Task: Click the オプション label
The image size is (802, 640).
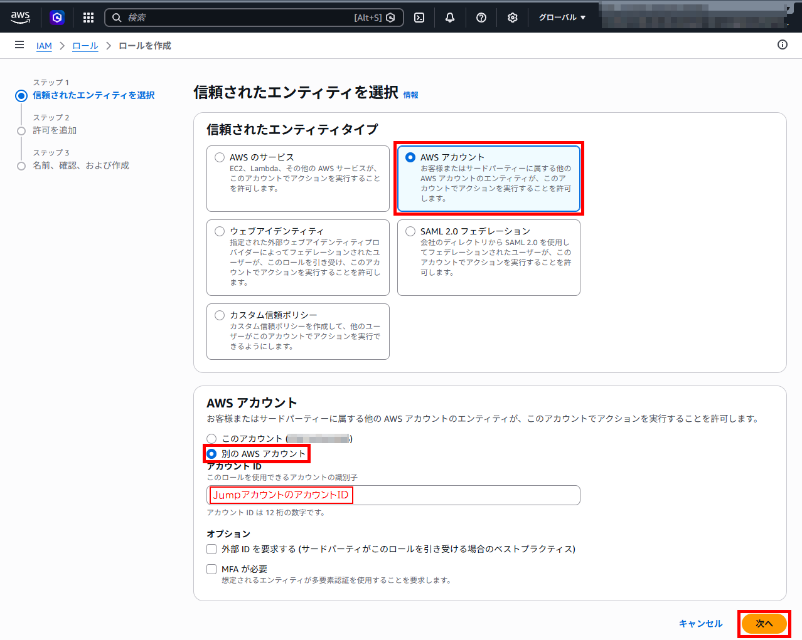Action: [x=228, y=534]
